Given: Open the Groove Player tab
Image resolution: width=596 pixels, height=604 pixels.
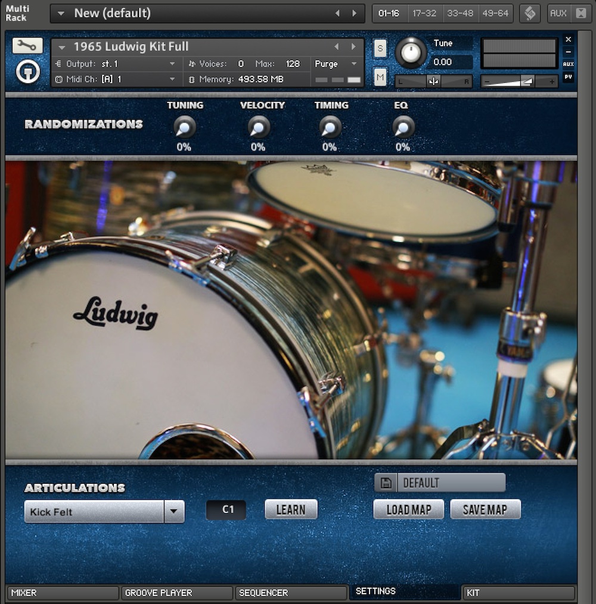Looking at the screenshot, I should [x=176, y=593].
